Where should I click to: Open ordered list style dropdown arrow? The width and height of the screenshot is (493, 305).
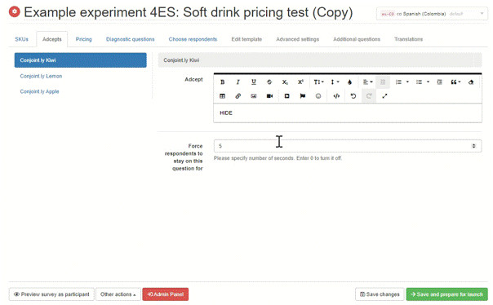coord(407,82)
